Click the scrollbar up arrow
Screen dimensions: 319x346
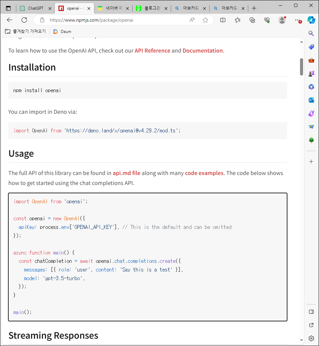point(301,42)
